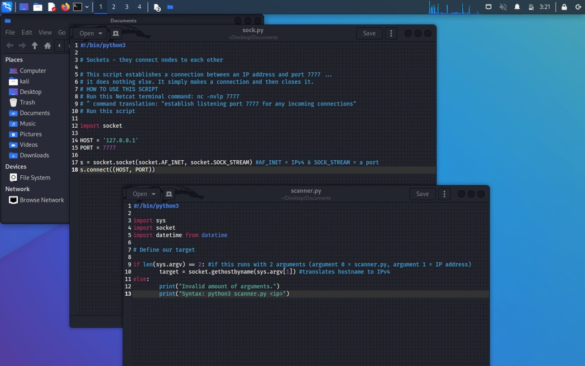Launch the file manager from the panel

click(x=38, y=7)
